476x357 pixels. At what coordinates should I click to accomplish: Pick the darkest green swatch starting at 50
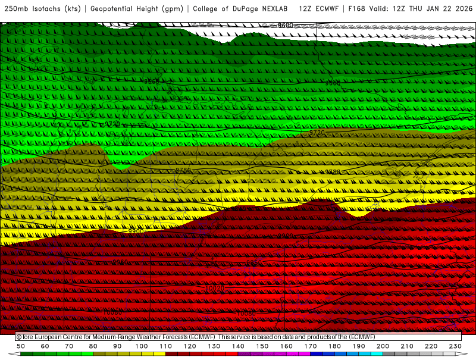[x=26, y=353]
